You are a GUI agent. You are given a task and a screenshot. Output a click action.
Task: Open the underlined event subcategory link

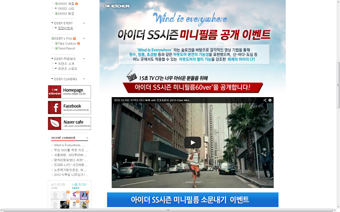coord(65,28)
